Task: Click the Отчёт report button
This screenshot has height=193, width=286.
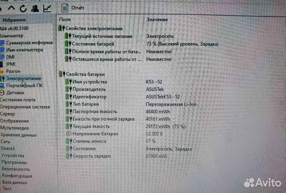Action: 74,8
